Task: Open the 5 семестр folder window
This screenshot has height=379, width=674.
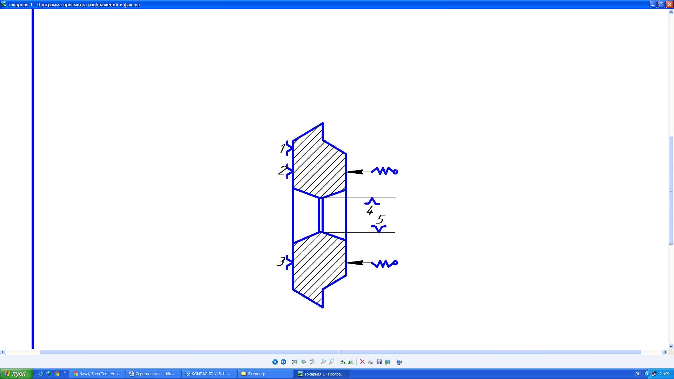Action: pyautogui.click(x=266, y=374)
